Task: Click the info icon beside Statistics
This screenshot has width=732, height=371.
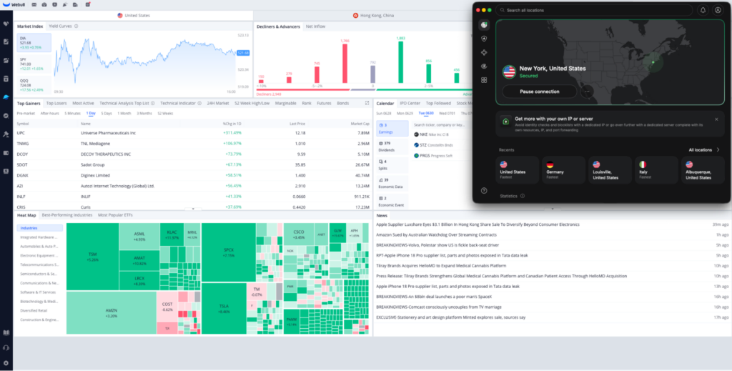Action: coord(523,196)
